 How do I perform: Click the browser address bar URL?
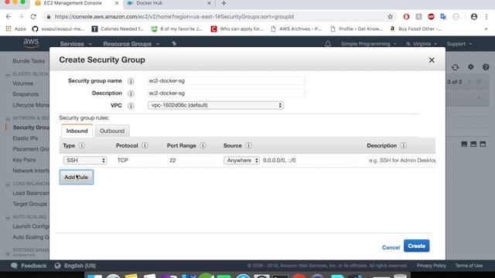174,17
